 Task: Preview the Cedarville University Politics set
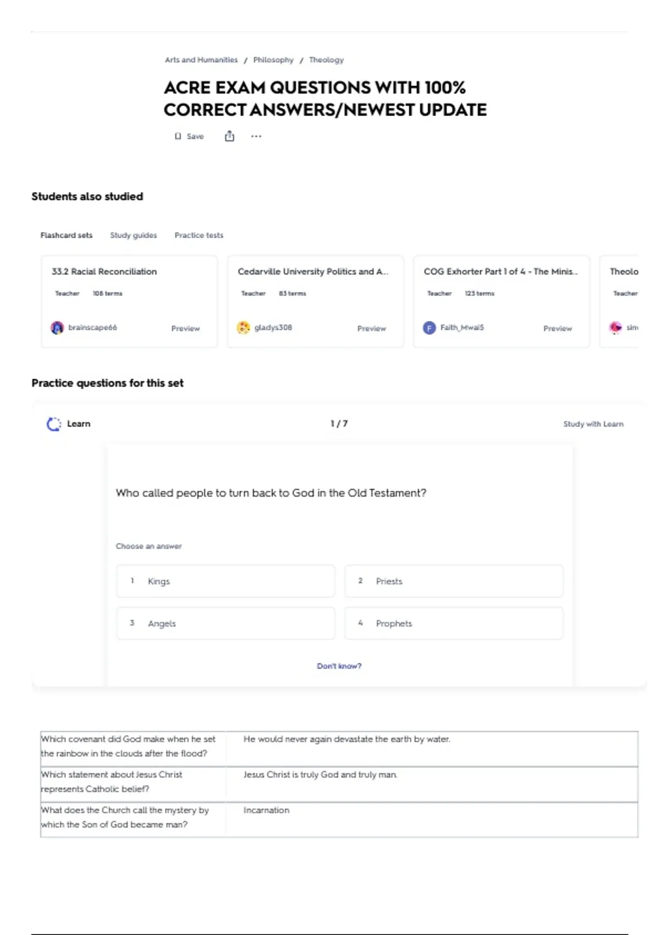(x=371, y=328)
